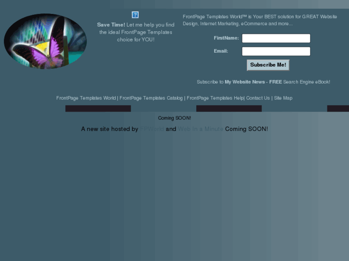Click the Subscribe Me! button

coord(268,65)
